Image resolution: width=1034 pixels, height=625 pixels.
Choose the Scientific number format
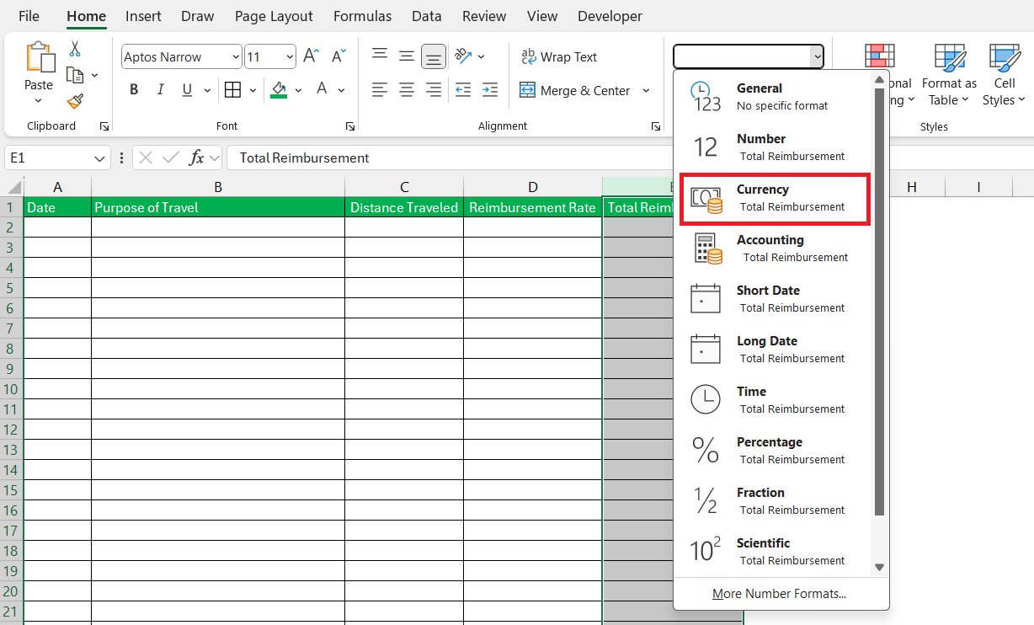[x=775, y=552]
